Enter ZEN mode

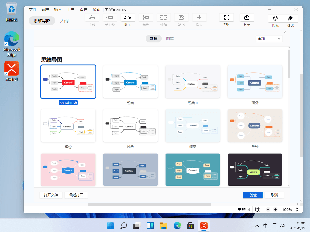click(x=226, y=18)
